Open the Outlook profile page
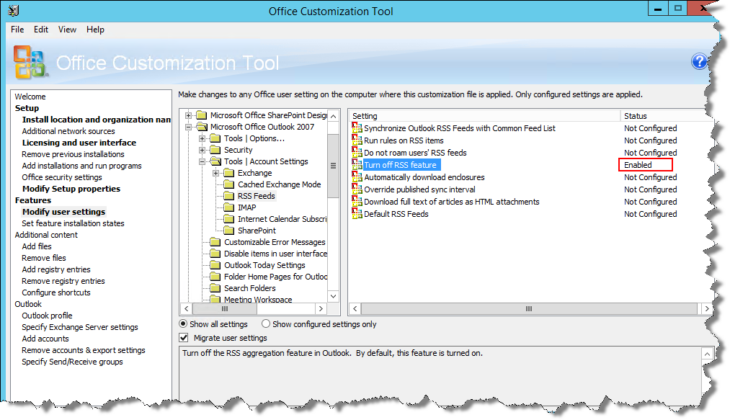Screen dimensions: 730x420 47,316
